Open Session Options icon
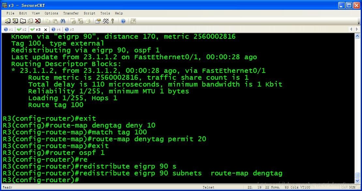 [x=98, y=21]
